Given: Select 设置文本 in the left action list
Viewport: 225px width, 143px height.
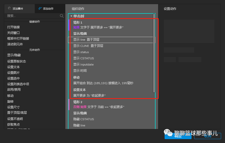Looking at the screenshot, I should [13, 67].
